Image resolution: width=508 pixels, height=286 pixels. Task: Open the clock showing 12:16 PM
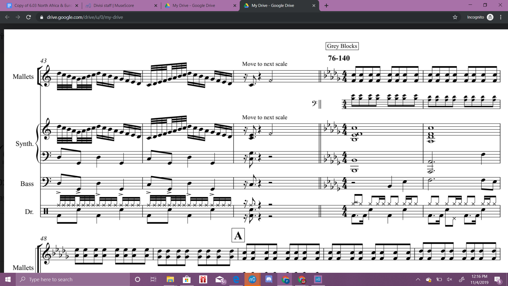coord(479,279)
